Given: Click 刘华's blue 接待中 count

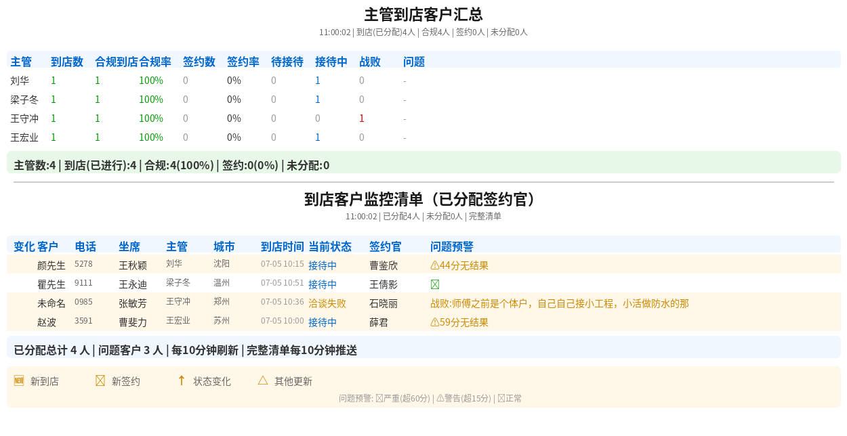Looking at the screenshot, I should coord(318,81).
